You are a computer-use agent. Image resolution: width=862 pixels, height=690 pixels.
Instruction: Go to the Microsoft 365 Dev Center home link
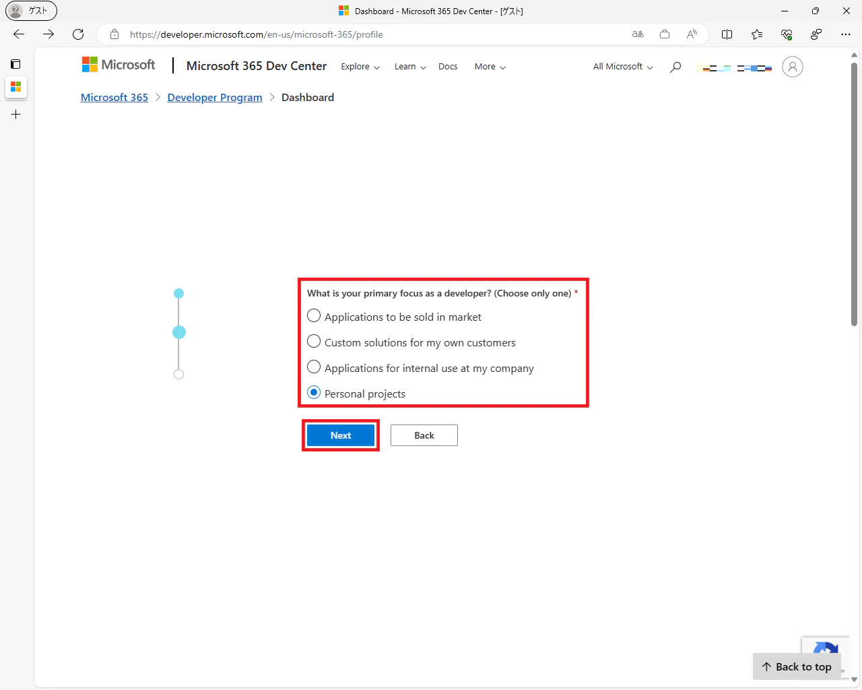[x=257, y=66]
